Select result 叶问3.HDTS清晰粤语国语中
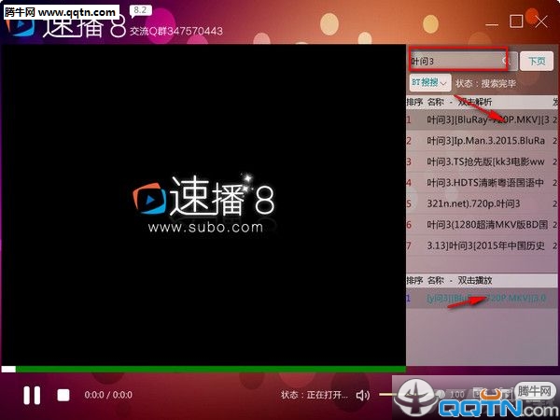 (483, 183)
